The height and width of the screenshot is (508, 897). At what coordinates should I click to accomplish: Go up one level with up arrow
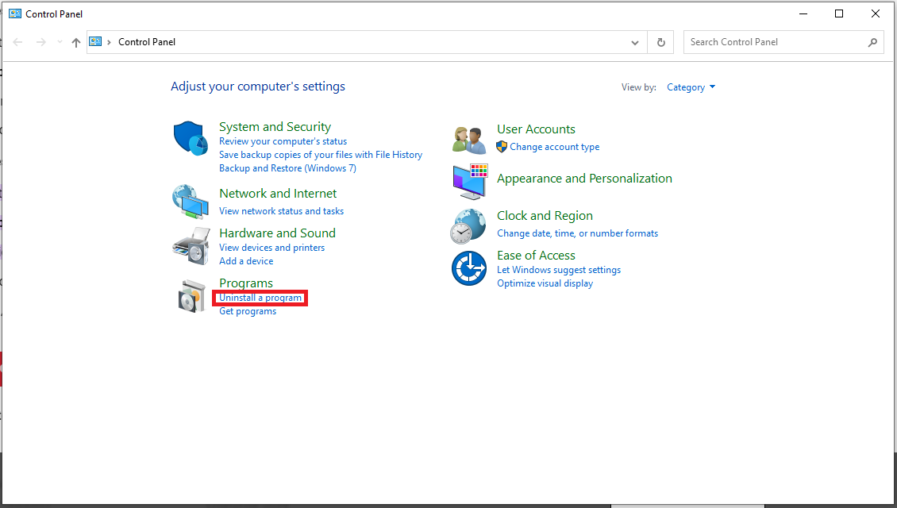point(75,42)
